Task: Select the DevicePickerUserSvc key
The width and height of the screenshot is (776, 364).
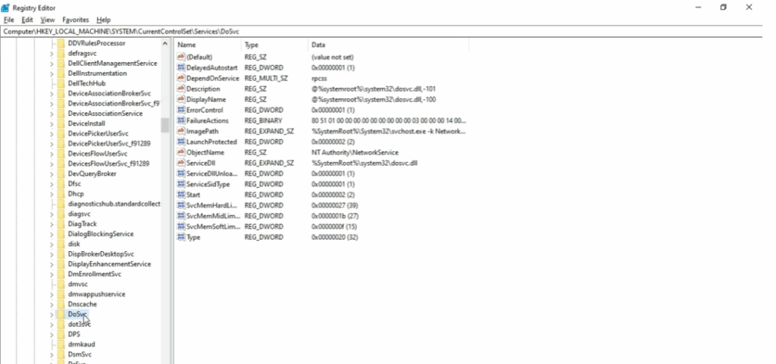Action: point(98,133)
